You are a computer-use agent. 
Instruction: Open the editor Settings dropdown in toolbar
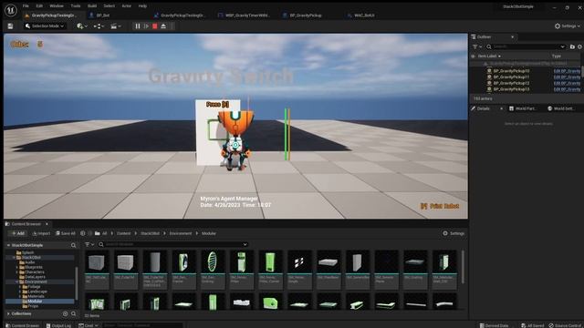coord(568,26)
